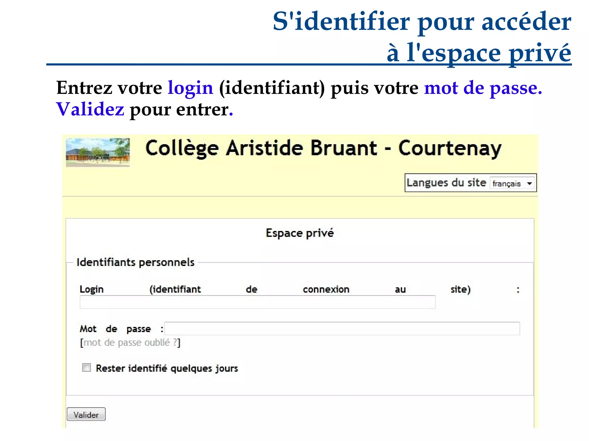Image resolution: width=589 pixels, height=441 pixels.
Task: Click the 'Espace privé' heading
Action: point(300,233)
